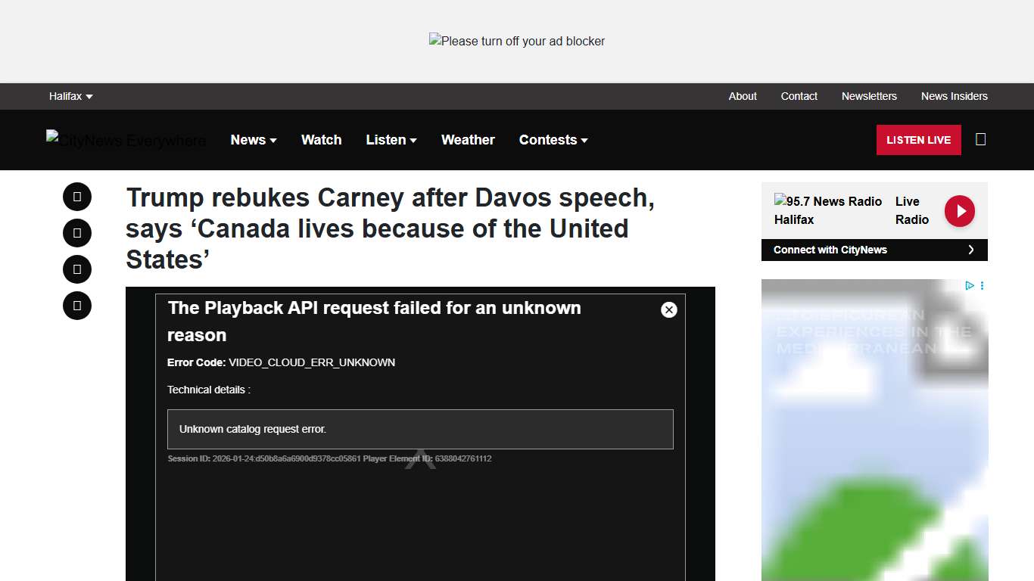Click the CityNews Everywhere logo
This screenshot has height=581, width=1034.
click(126, 140)
